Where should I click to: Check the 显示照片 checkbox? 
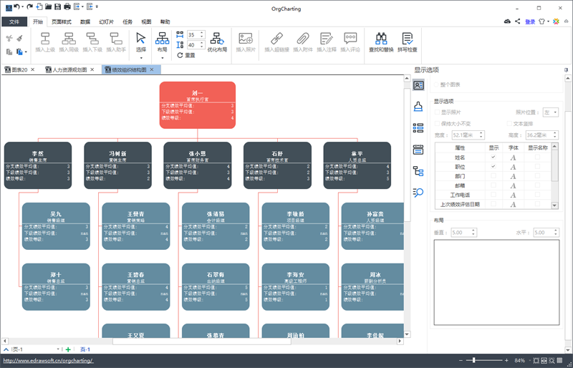[x=437, y=112]
